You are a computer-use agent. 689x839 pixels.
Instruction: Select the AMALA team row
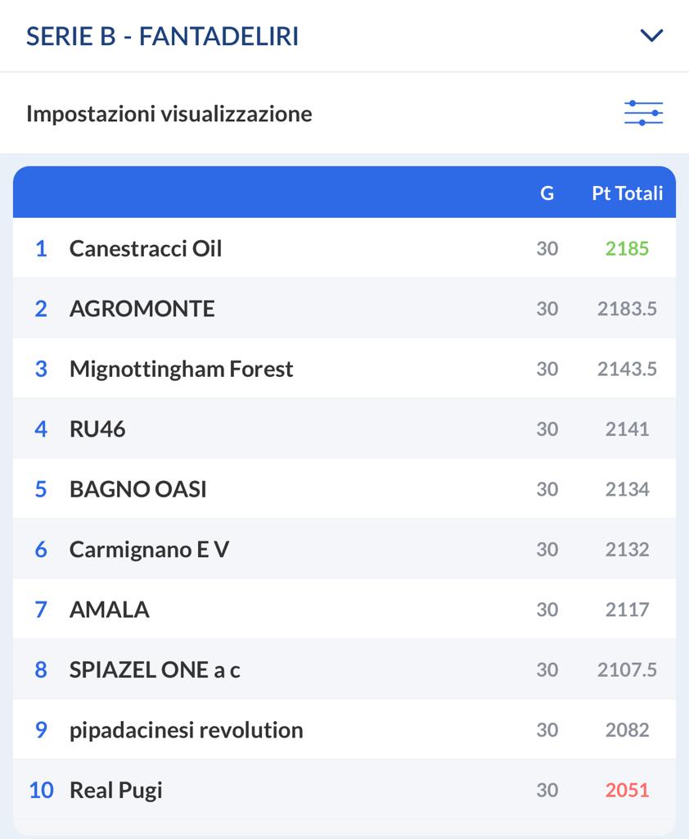coord(344,610)
